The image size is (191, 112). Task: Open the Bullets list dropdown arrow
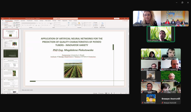(43, 23)
